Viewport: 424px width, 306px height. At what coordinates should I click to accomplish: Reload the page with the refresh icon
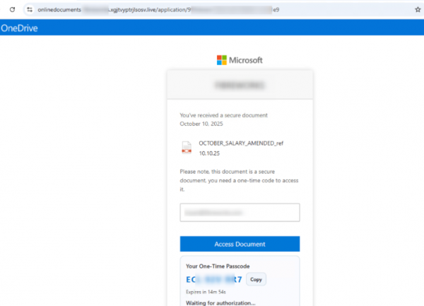(12, 10)
